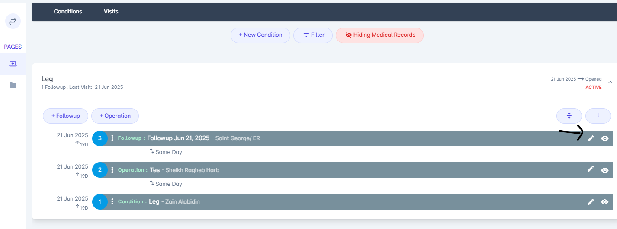
Task: Select timeline marker number 1
Action: (x=100, y=201)
